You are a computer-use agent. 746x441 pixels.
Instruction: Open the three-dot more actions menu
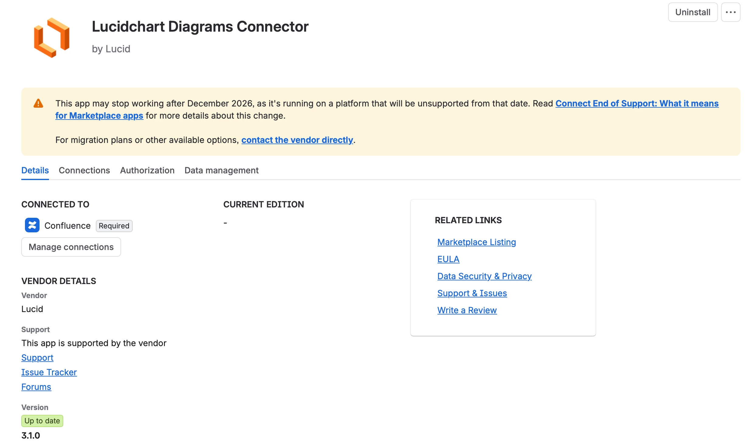[730, 12]
